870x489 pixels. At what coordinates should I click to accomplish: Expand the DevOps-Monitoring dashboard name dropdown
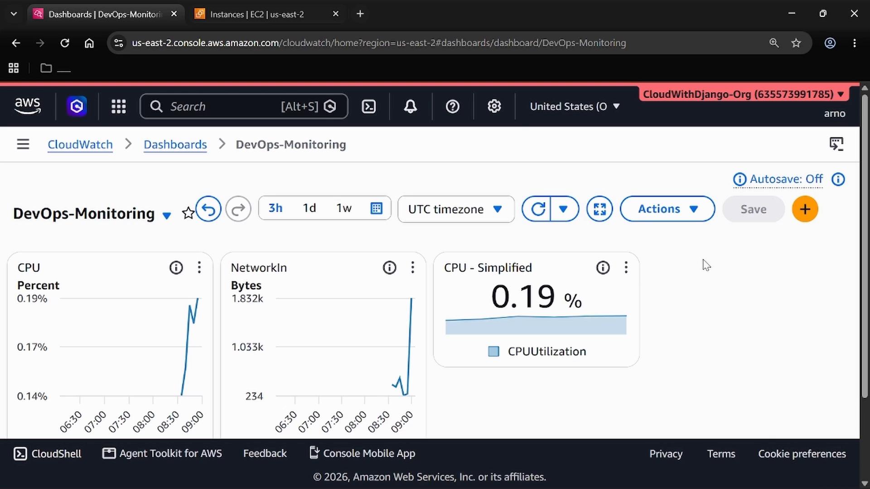coord(167,216)
